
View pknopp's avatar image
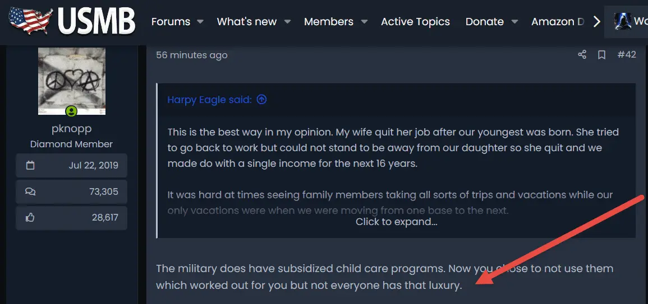[71, 81]
